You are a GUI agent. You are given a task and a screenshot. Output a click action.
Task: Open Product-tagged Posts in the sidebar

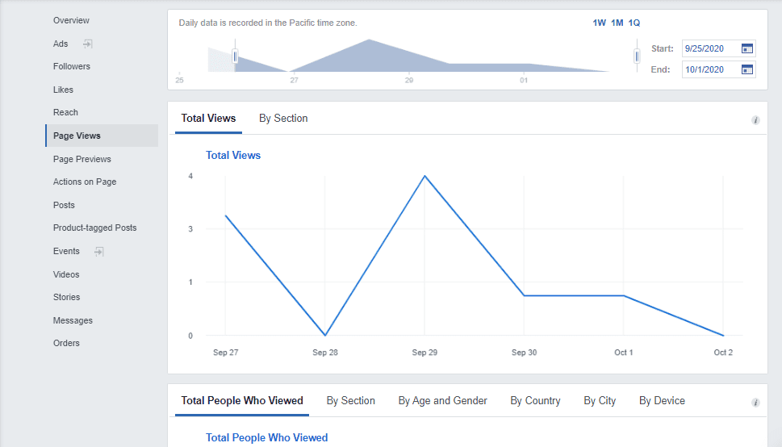(x=94, y=228)
